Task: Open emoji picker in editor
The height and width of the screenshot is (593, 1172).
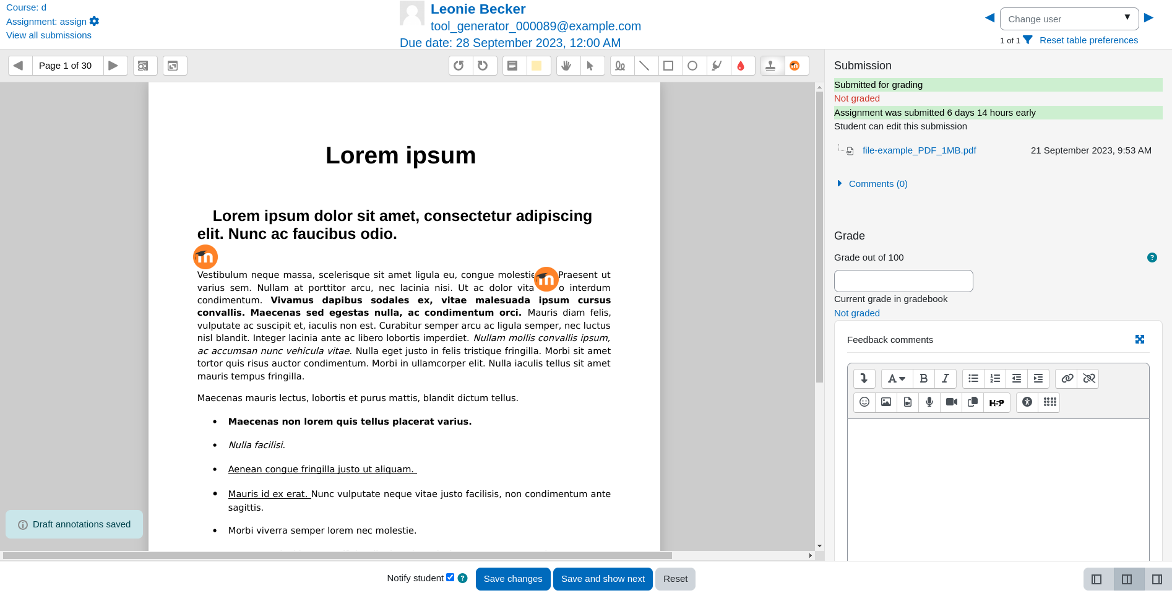Action: 864,402
